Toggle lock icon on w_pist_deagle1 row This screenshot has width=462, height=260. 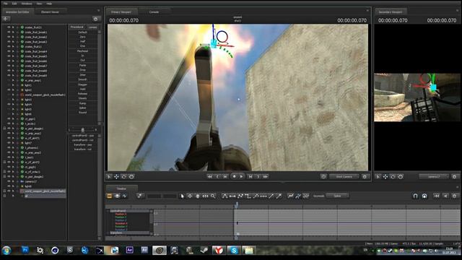pyautogui.click(x=4, y=129)
